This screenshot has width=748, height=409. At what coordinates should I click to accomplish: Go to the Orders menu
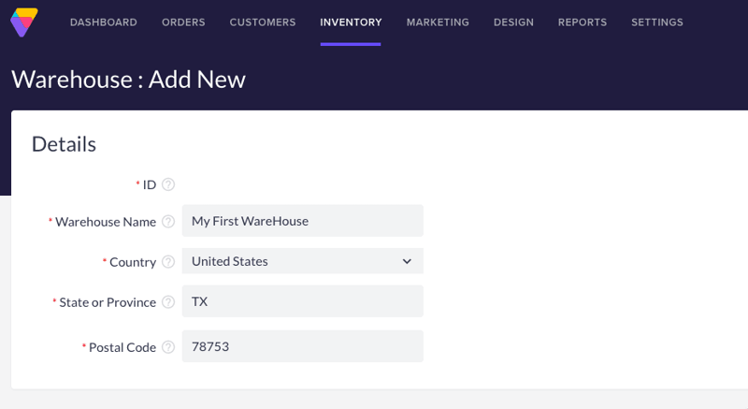[x=183, y=22]
